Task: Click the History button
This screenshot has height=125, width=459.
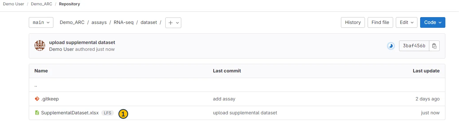Action: tap(353, 22)
